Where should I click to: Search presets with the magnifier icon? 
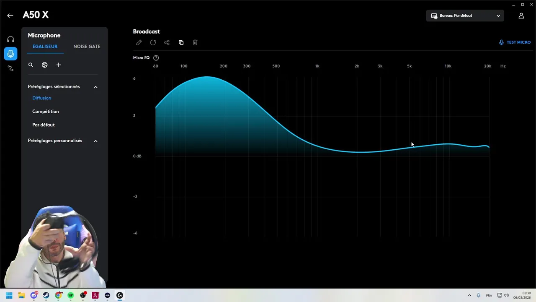pos(31,65)
